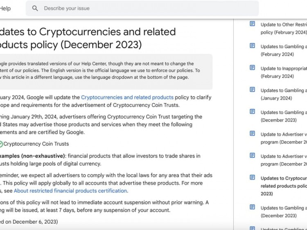Click the search magnifier icon

pyautogui.click(x=35, y=8)
